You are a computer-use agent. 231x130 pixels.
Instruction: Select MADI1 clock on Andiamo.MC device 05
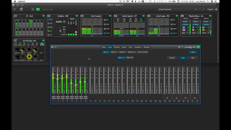tap(171, 29)
